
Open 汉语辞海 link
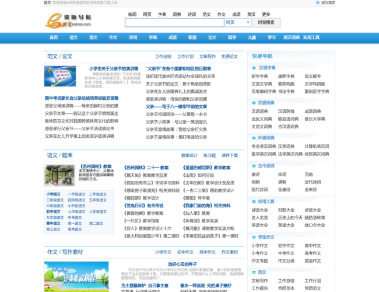click(x=286, y=112)
